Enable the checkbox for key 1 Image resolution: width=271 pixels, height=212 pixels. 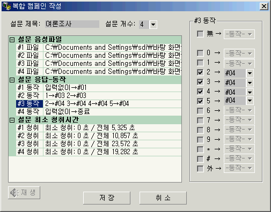(200, 63)
